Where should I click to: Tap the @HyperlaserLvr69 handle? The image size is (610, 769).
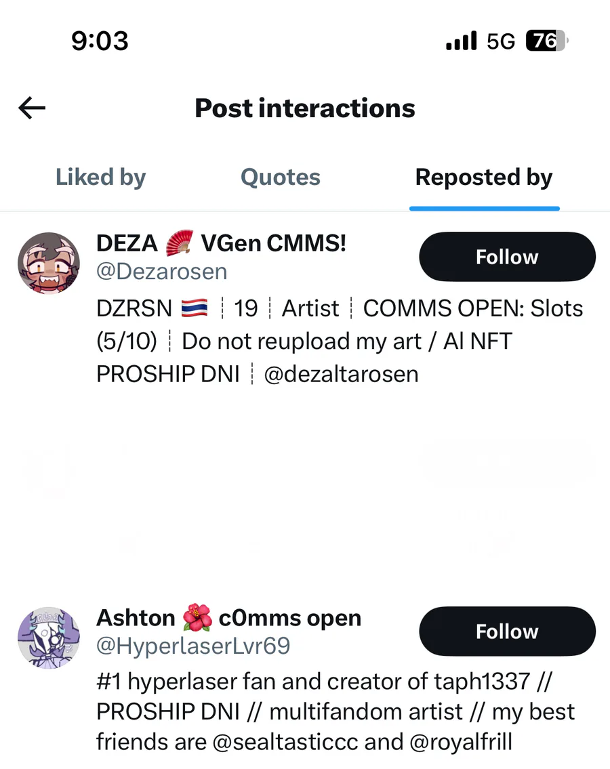(193, 646)
